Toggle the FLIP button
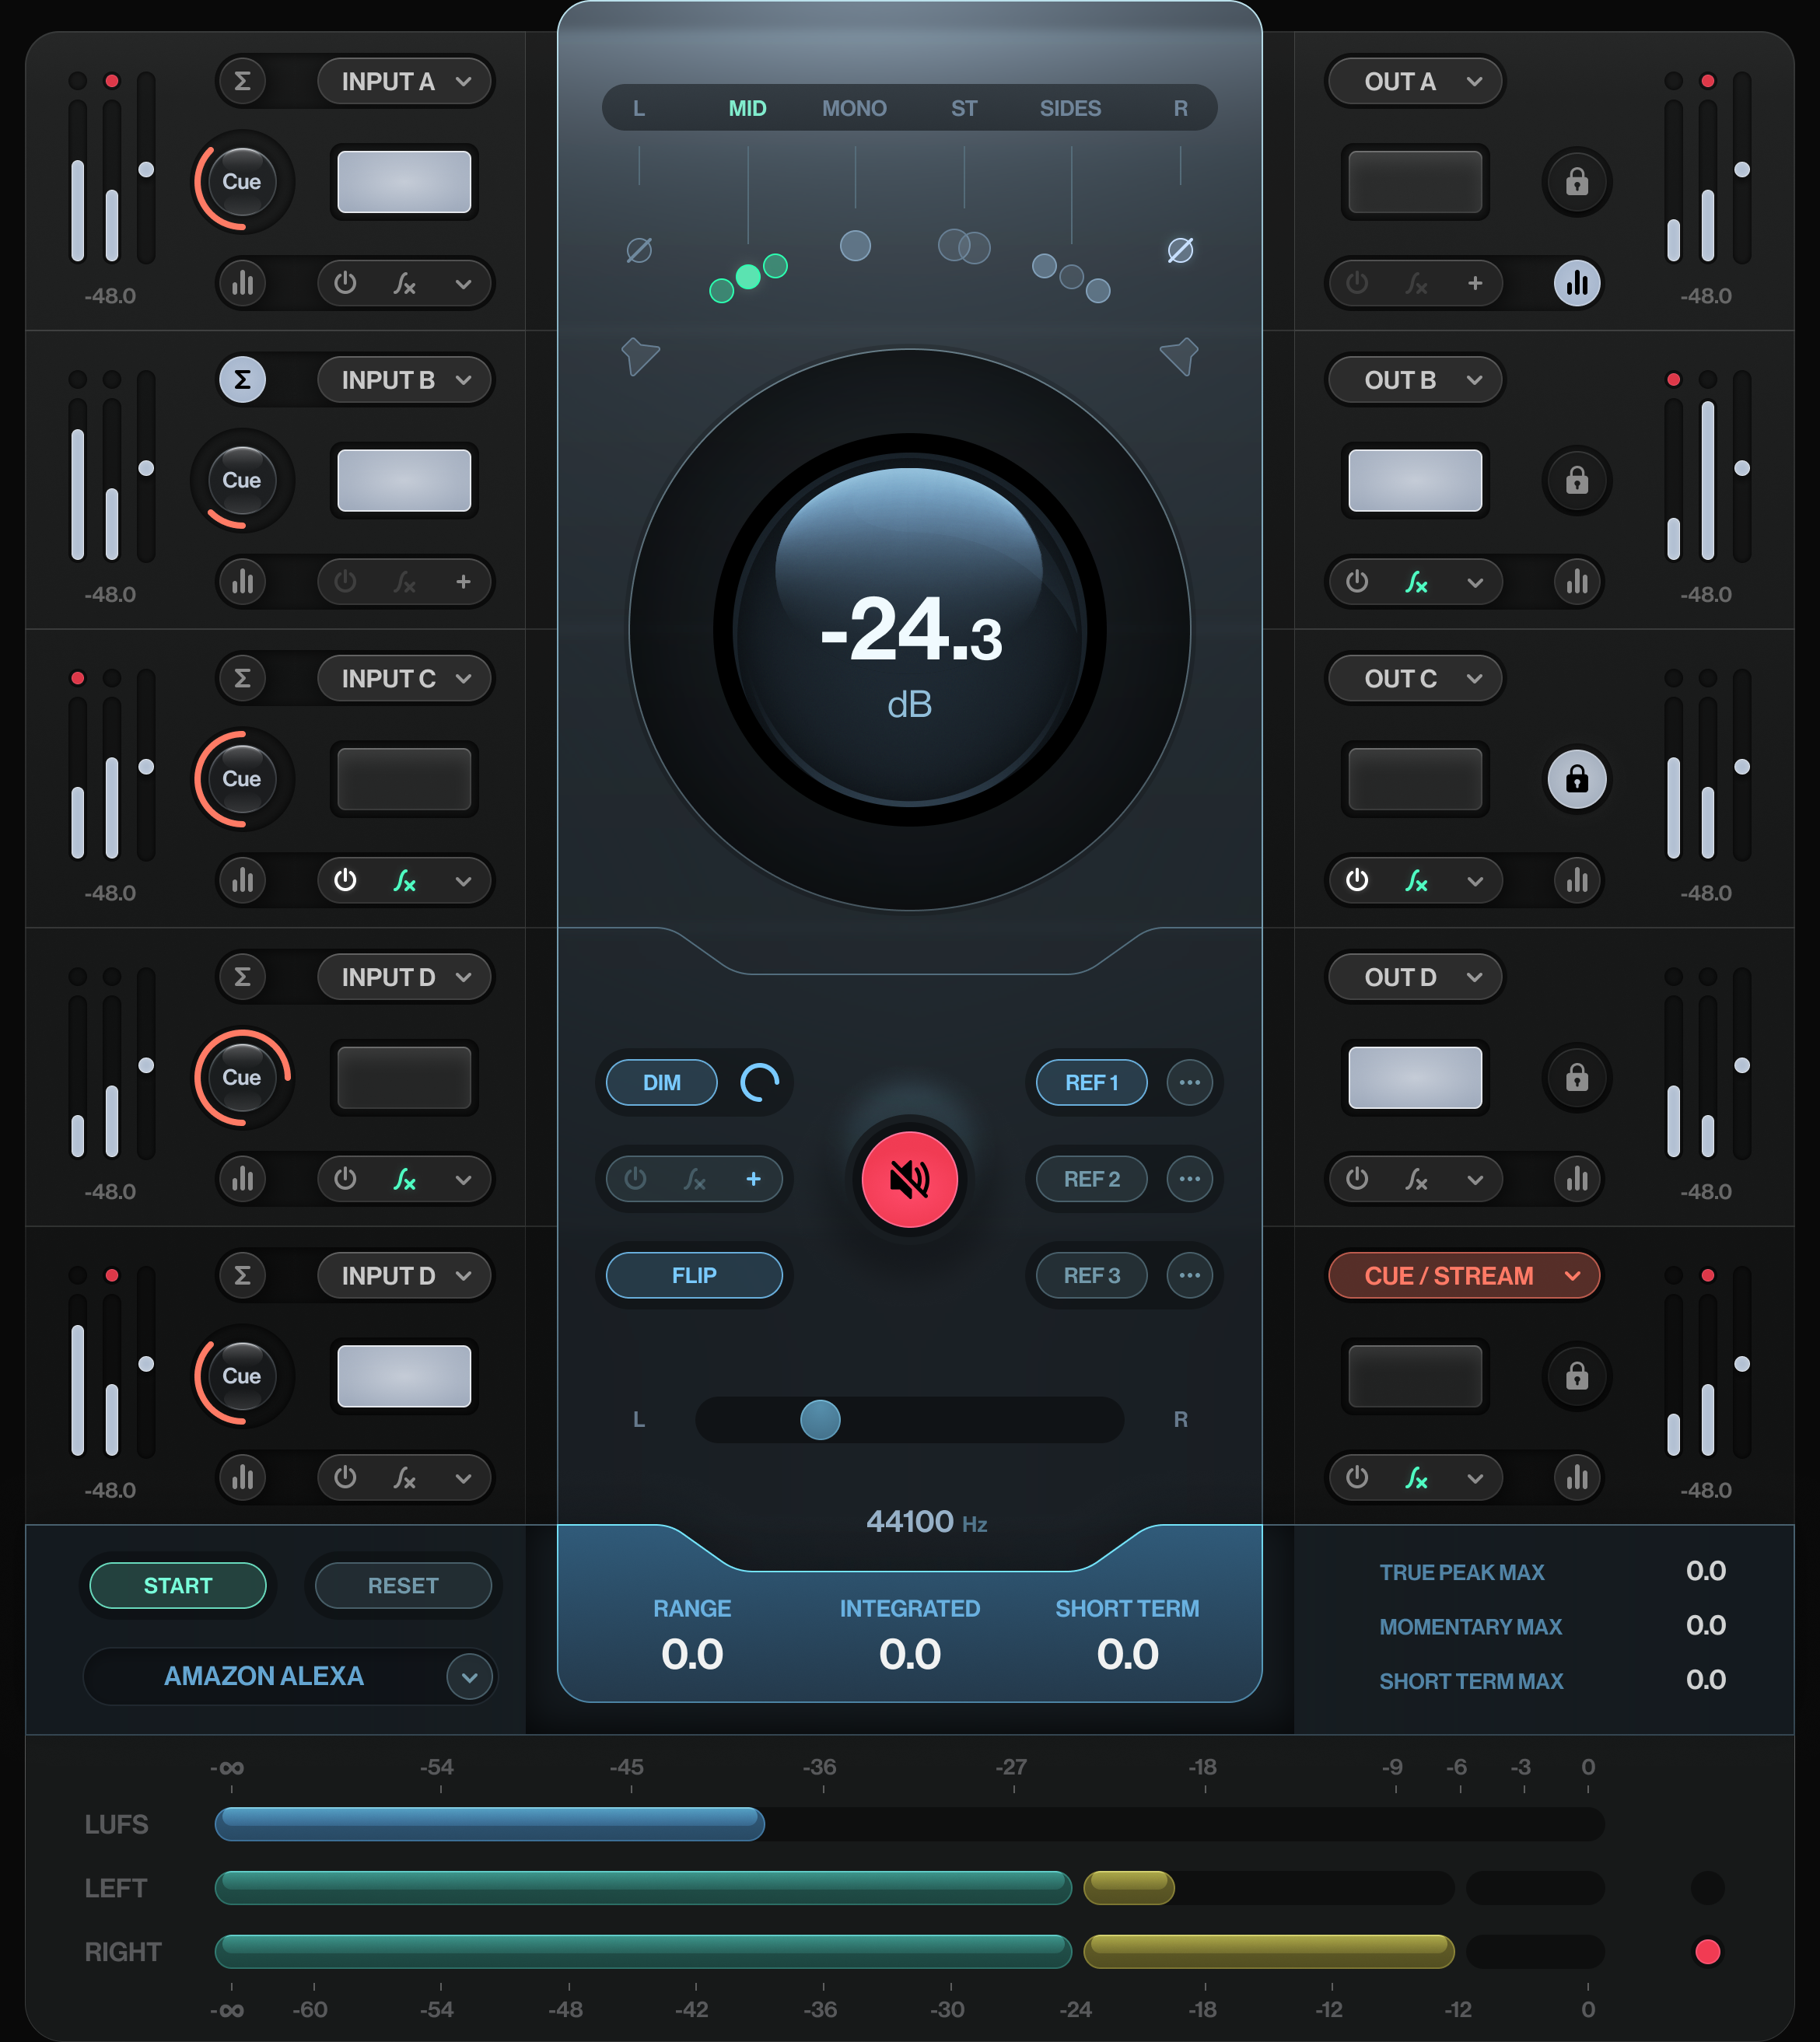The image size is (1820, 2042). [x=693, y=1275]
